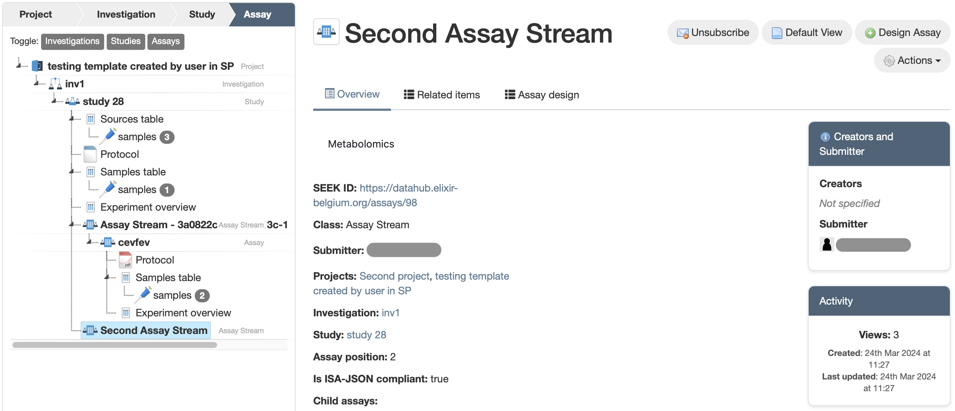
Task: Toggle Assays visibility in the tree
Action: [165, 41]
